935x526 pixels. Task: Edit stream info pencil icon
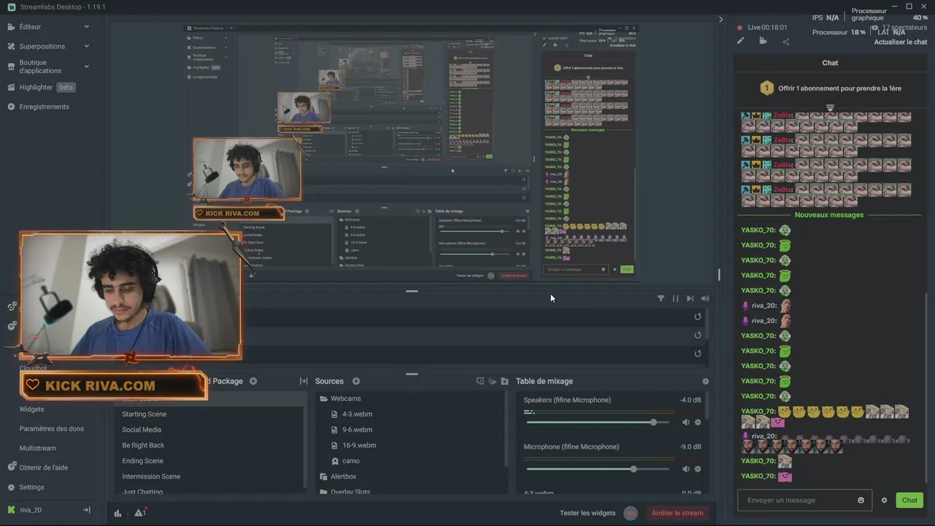click(740, 41)
